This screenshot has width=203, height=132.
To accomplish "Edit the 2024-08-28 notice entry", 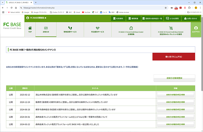I will (176, 110).
